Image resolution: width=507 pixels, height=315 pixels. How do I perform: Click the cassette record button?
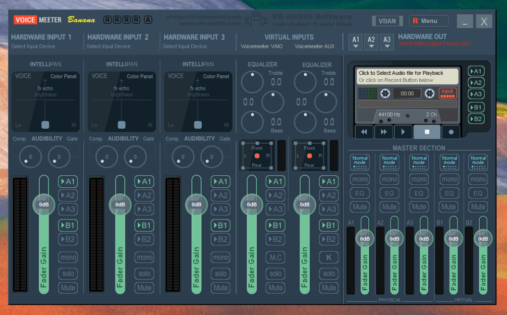(451, 132)
